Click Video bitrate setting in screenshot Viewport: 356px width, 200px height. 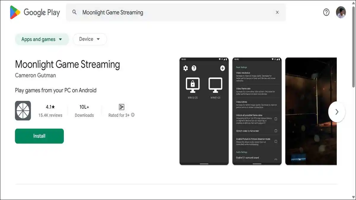pos(257,104)
